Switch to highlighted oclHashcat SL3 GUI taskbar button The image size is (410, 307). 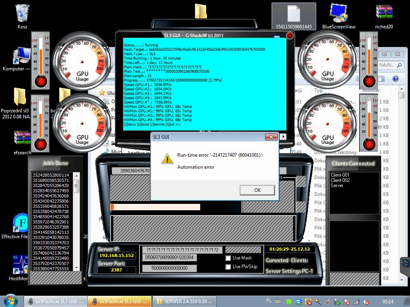tap(119, 301)
